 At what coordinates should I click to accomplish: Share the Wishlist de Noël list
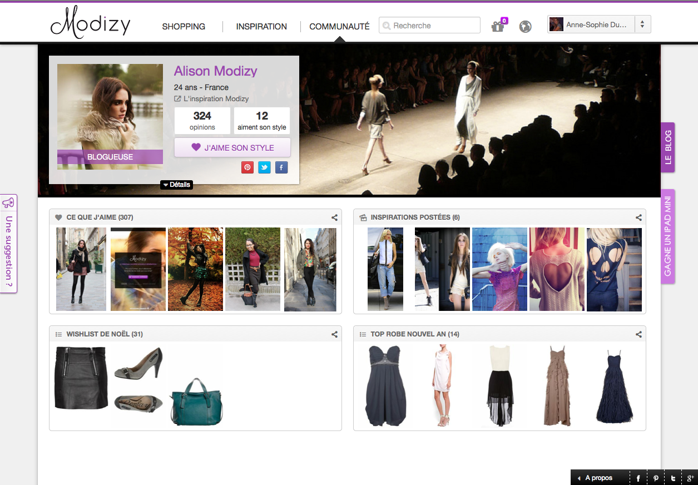[x=334, y=335]
